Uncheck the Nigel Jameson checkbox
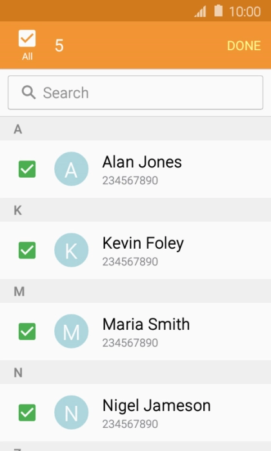271x451 pixels. (x=27, y=412)
